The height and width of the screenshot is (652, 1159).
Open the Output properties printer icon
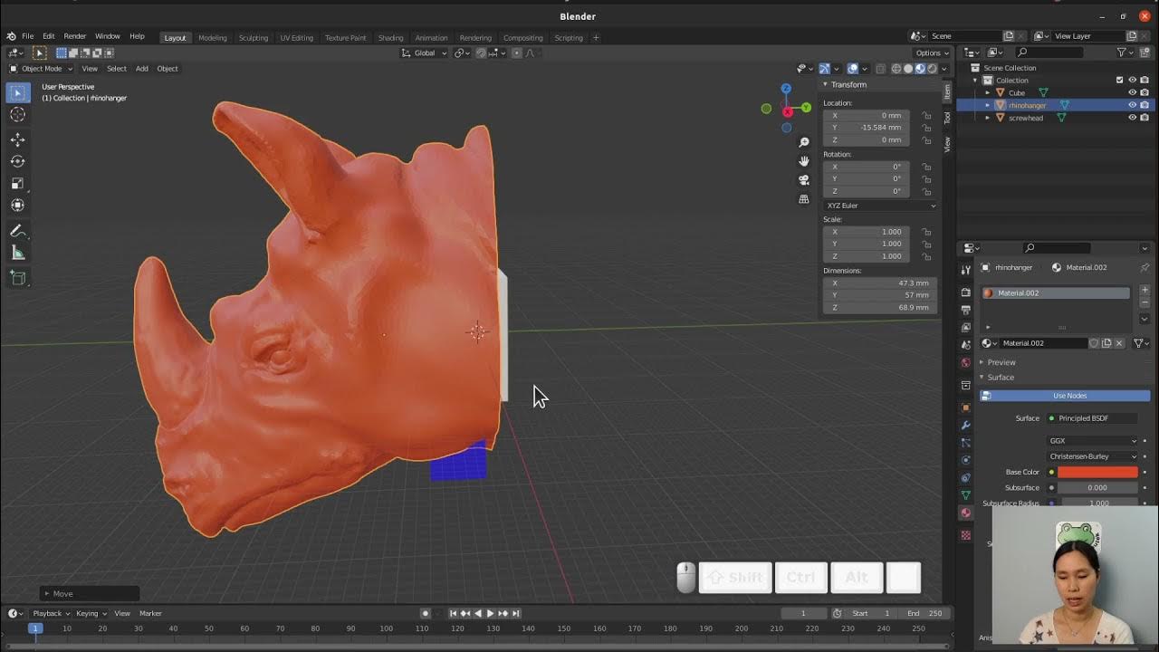[965, 310]
